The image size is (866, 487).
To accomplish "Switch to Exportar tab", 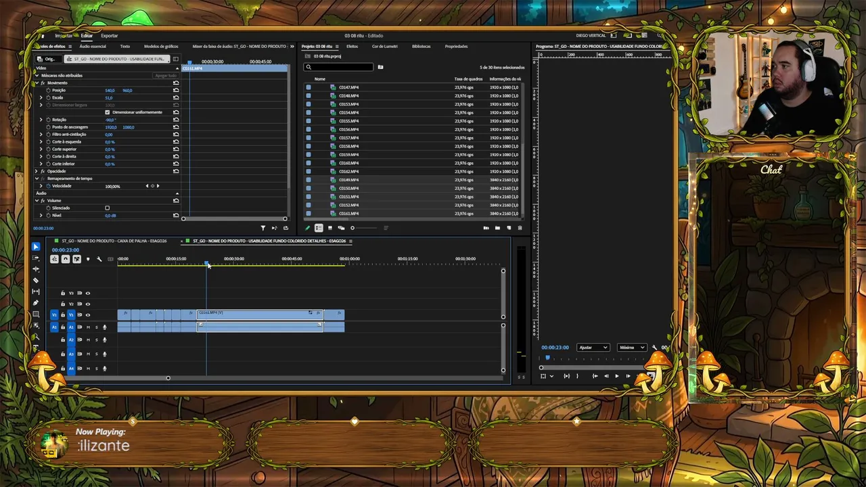I will (109, 36).
